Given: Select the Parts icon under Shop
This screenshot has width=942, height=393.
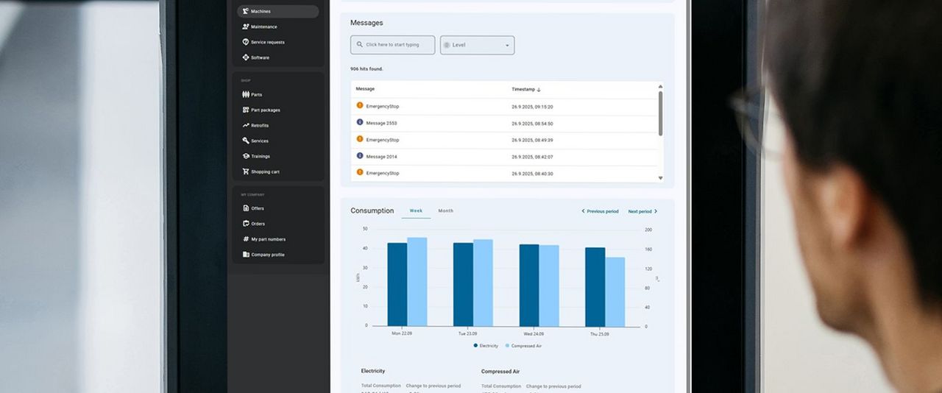Looking at the screenshot, I should point(246,95).
